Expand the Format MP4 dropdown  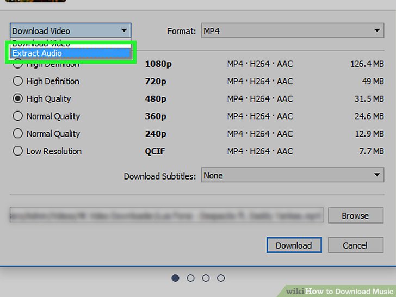click(293, 30)
